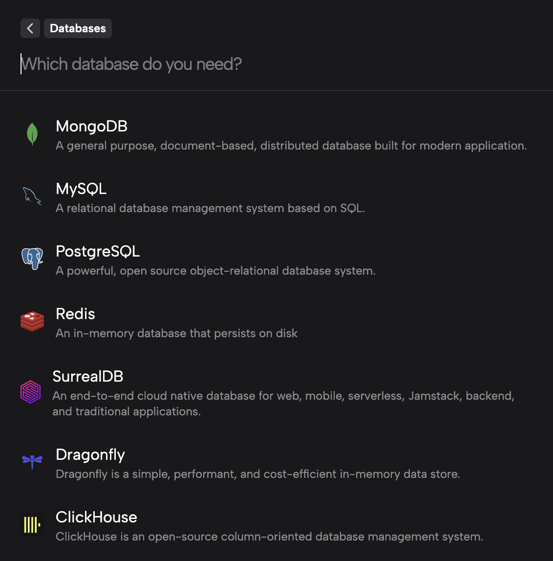Select the MongoDB title
The image size is (553, 561).
(91, 126)
